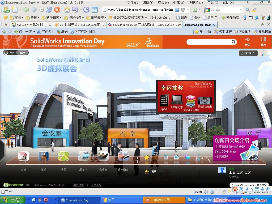Image resolution: width=272 pixels, height=204 pixels.
Task: Enter the blue 会议室 sign
Action: point(51,138)
